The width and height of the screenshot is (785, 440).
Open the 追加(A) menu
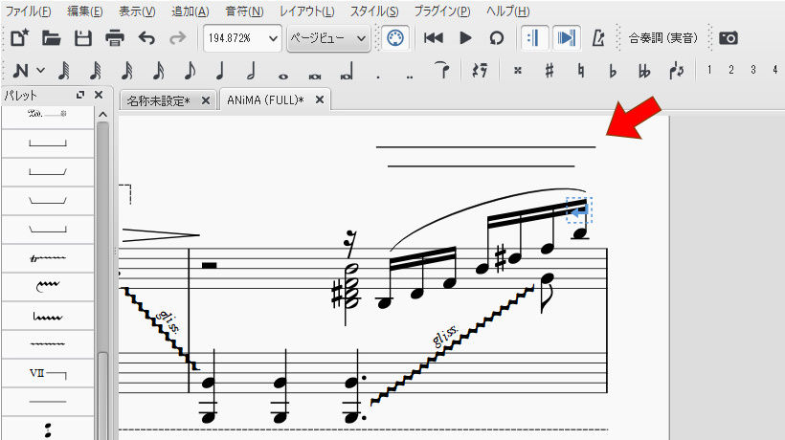click(x=191, y=11)
